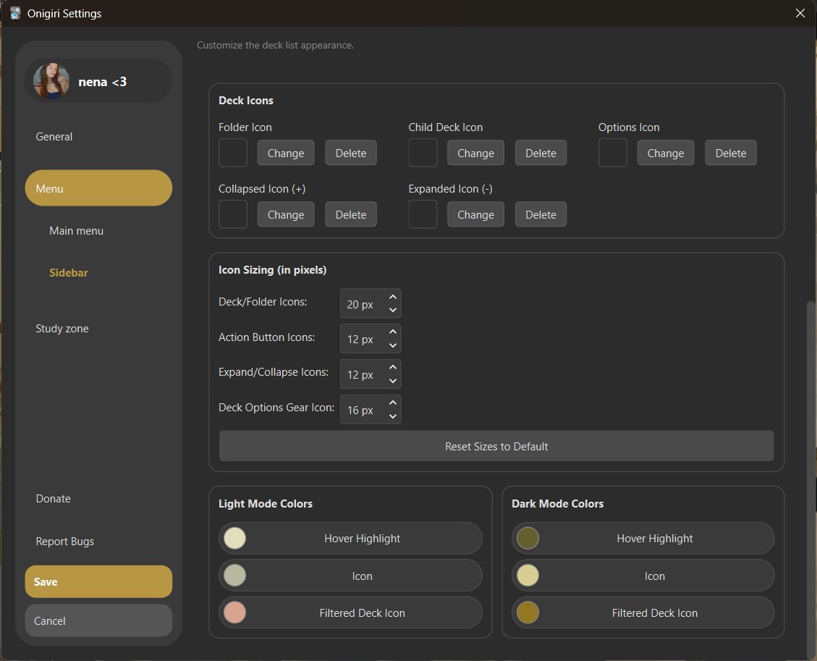
Task: Increase Action Button Icons size
Action: [x=393, y=332]
